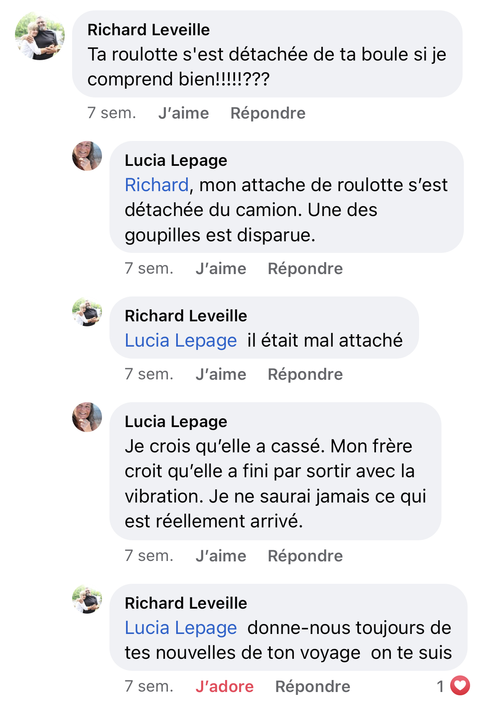Open Lucia Lepage's avatar on the goupilles reply
The image size is (485, 709).
point(87,156)
